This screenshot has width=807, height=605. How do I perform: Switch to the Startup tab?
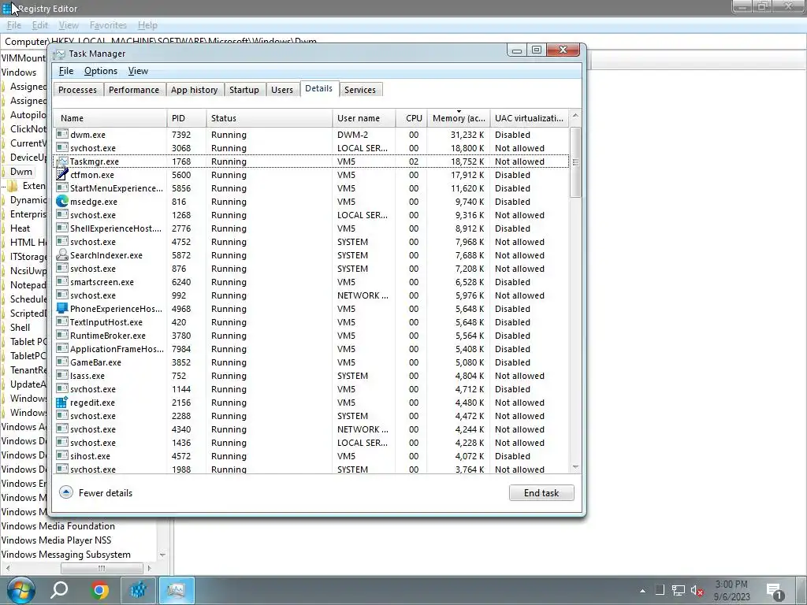coord(244,90)
